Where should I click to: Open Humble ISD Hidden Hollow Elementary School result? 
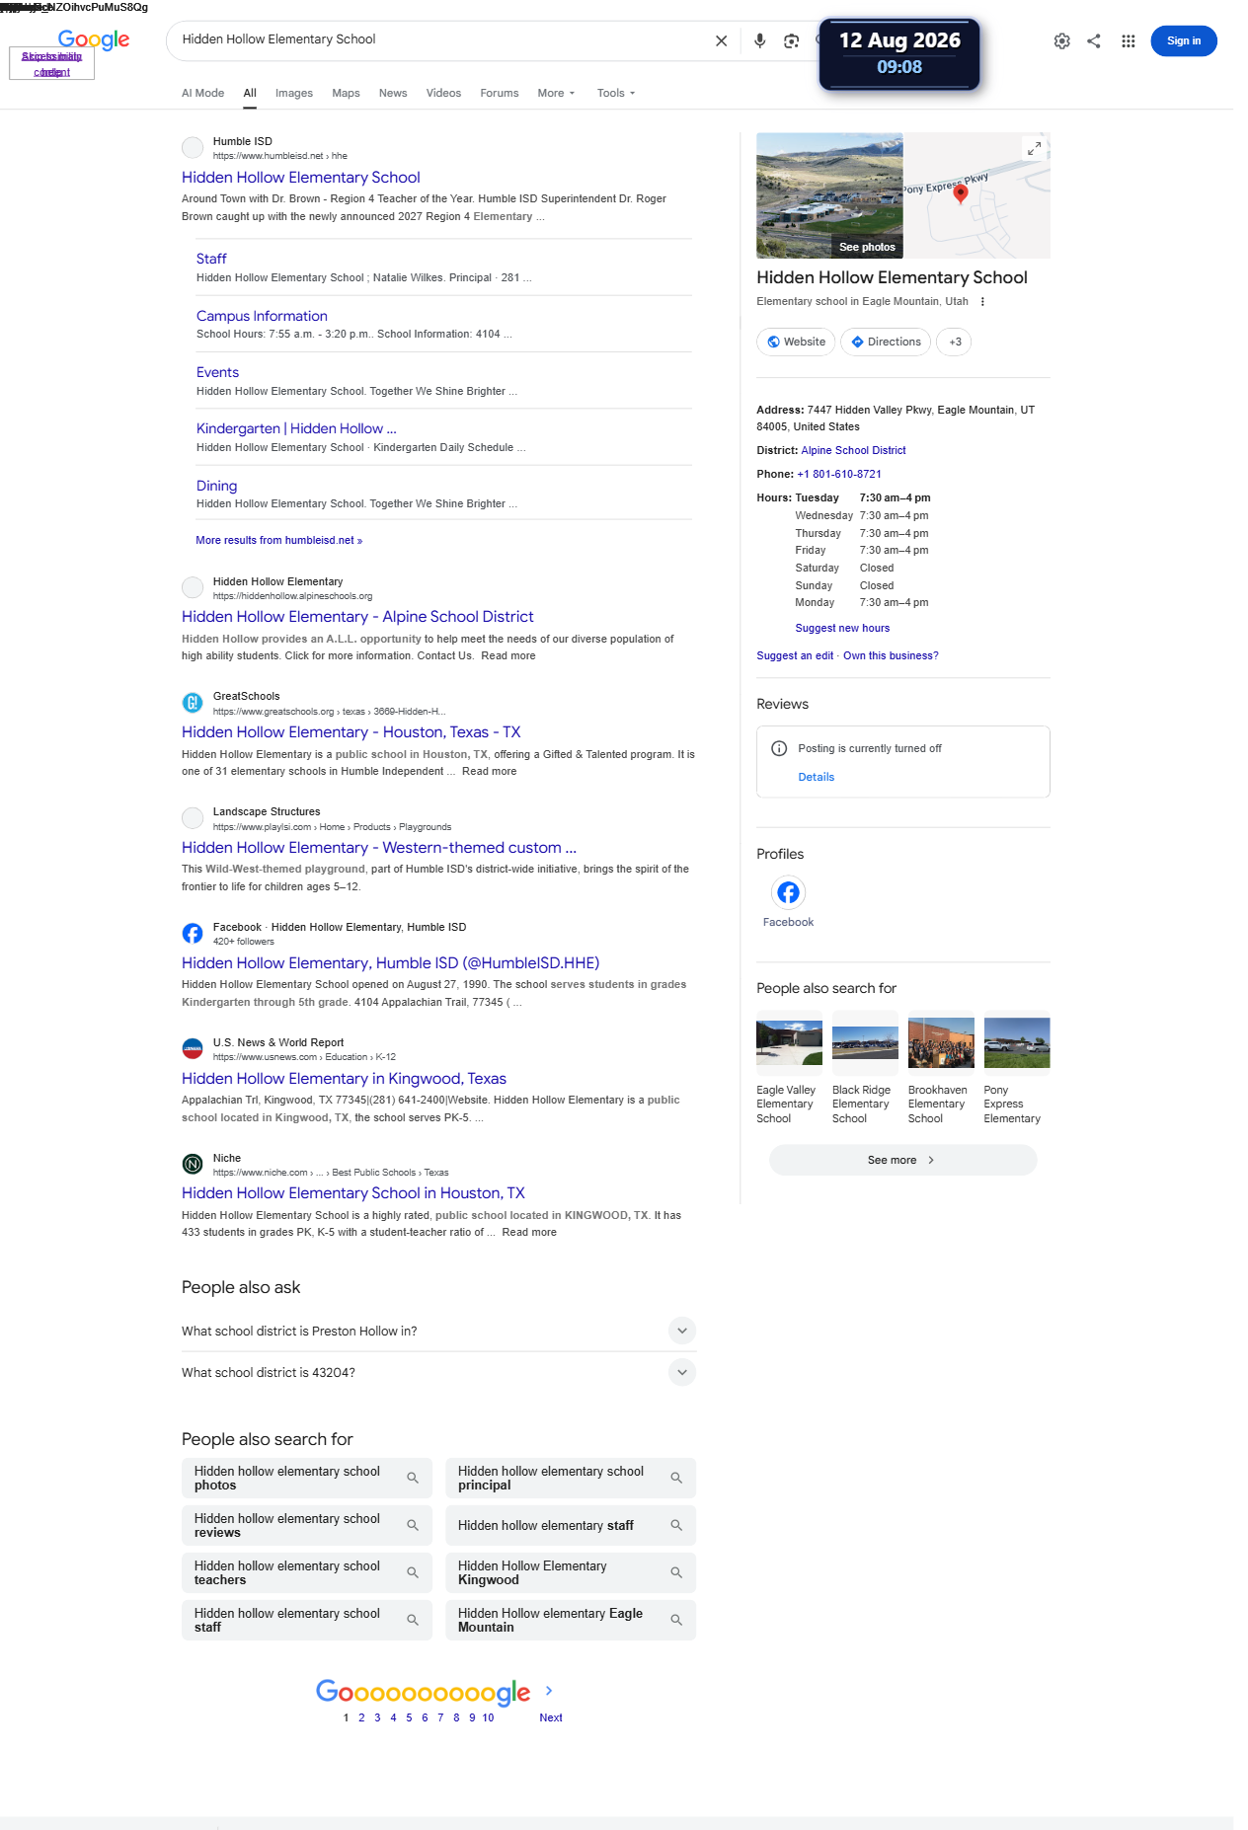(301, 178)
